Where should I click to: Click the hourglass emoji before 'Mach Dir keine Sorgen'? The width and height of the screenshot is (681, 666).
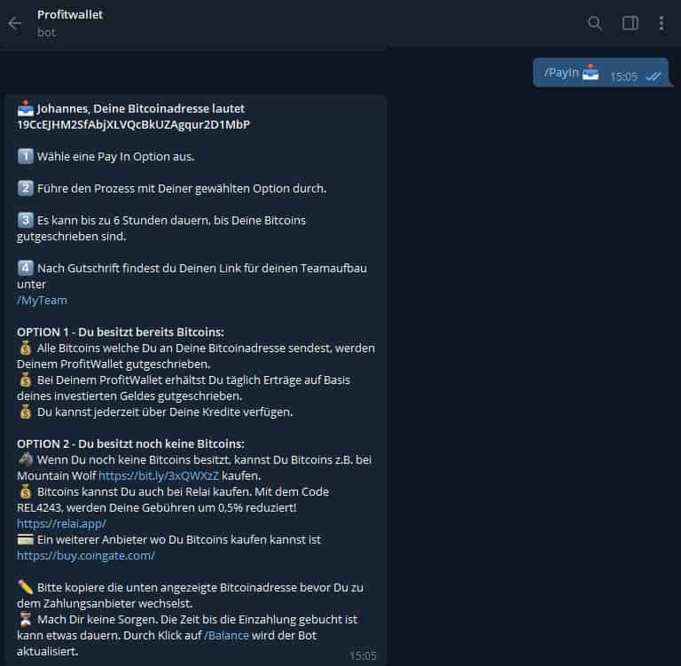[25, 619]
